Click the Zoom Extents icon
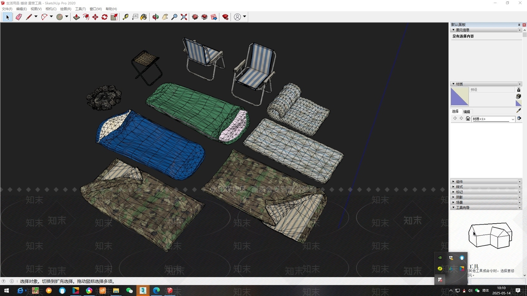Viewport: 527px width, 296px height. click(184, 17)
